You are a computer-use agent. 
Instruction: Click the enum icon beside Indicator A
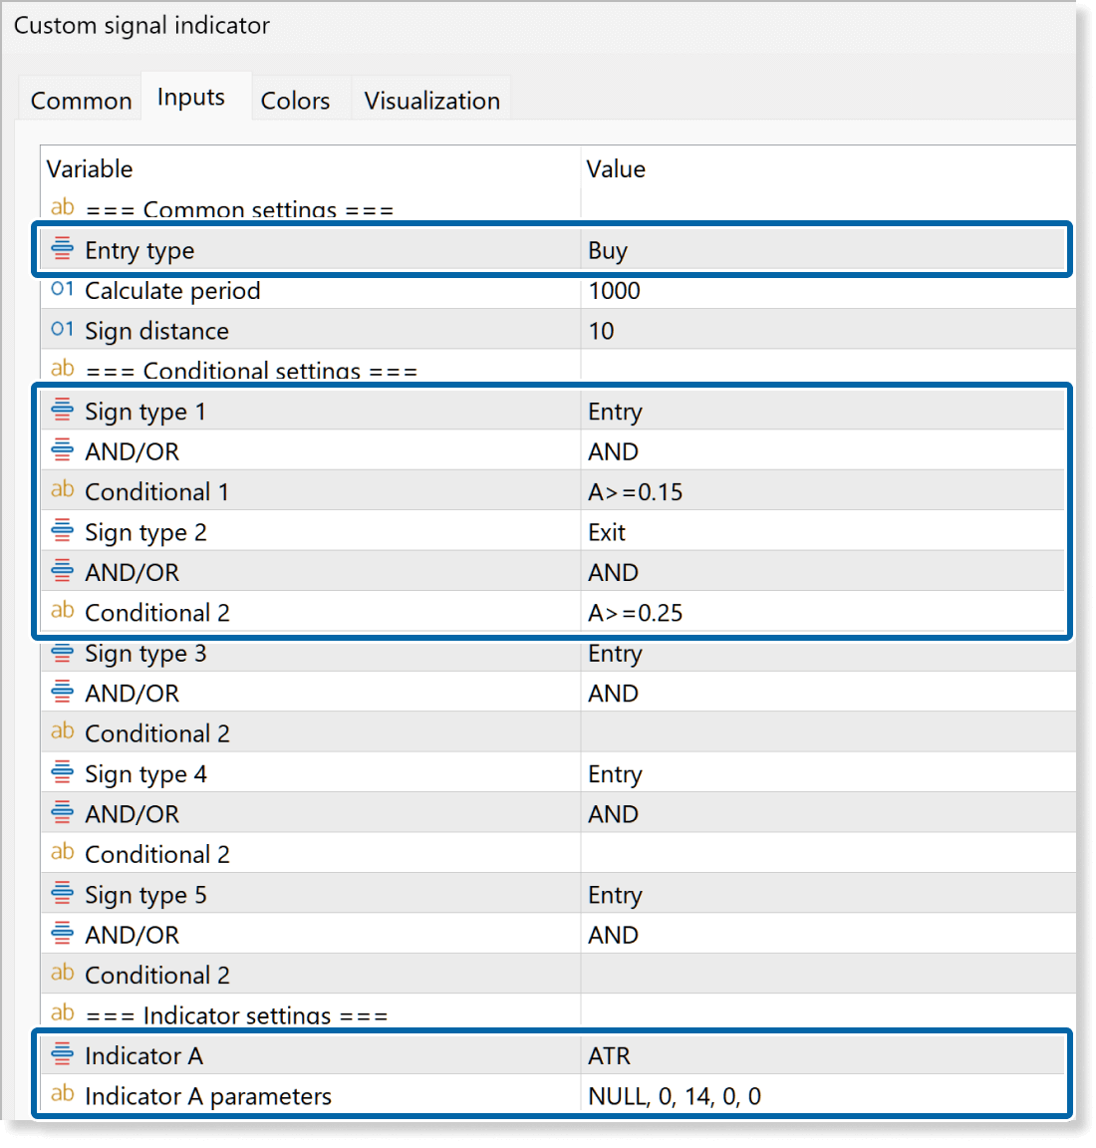pyautogui.click(x=62, y=1054)
